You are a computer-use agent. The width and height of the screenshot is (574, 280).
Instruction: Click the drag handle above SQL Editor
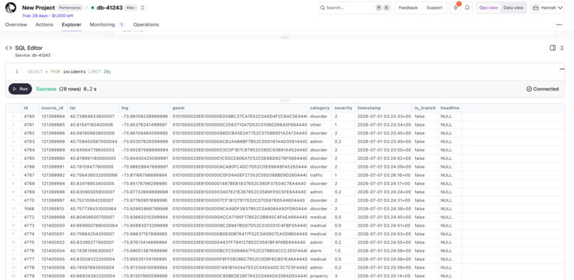(x=285, y=37)
